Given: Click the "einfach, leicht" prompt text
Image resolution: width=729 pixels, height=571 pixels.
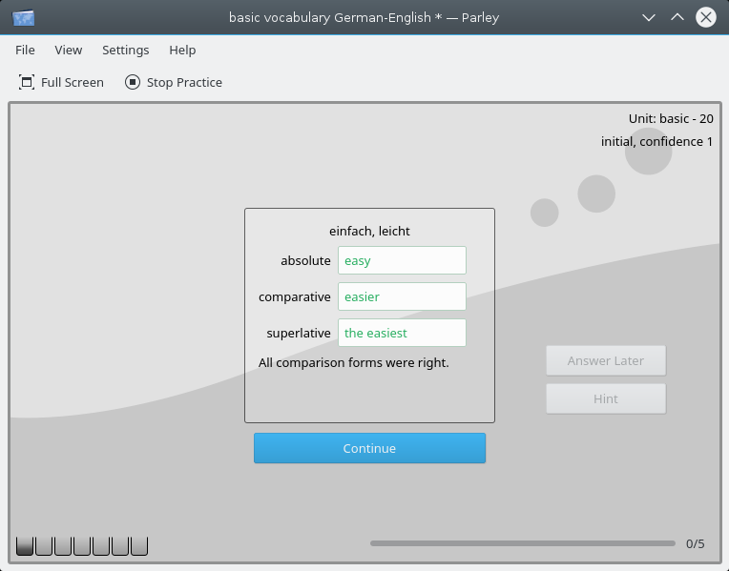Looking at the screenshot, I should pos(369,231).
